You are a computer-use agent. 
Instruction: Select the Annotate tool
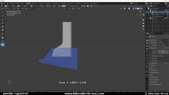[x=3, y=34]
